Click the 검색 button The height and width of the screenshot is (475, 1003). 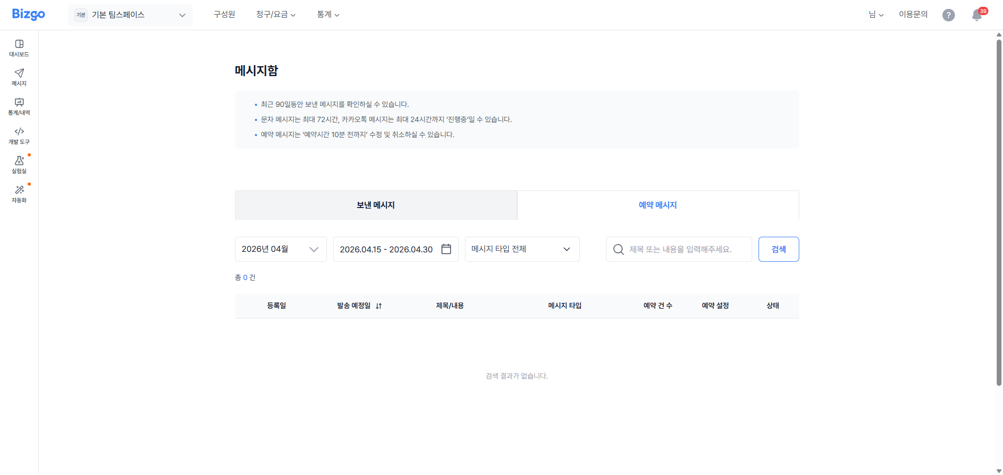[778, 249]
